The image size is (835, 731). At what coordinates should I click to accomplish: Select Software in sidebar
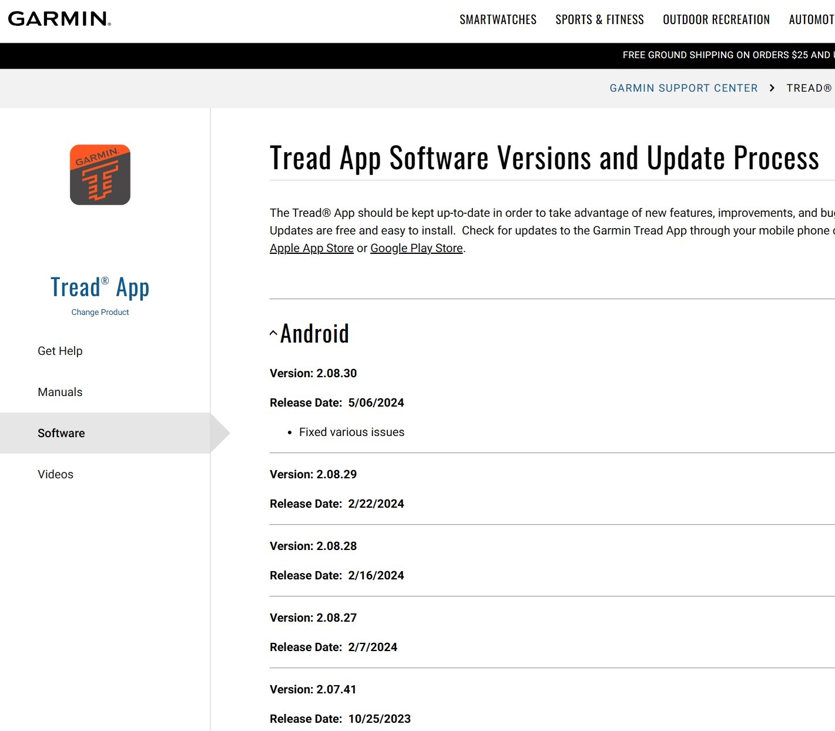click(x=105, y=433)
